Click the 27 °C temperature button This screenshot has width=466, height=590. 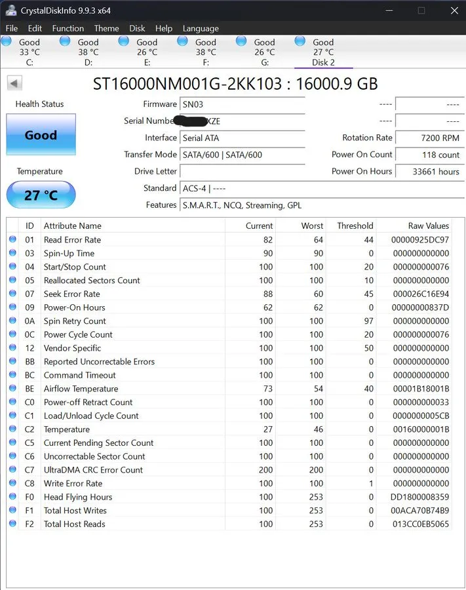pos(41,195)
